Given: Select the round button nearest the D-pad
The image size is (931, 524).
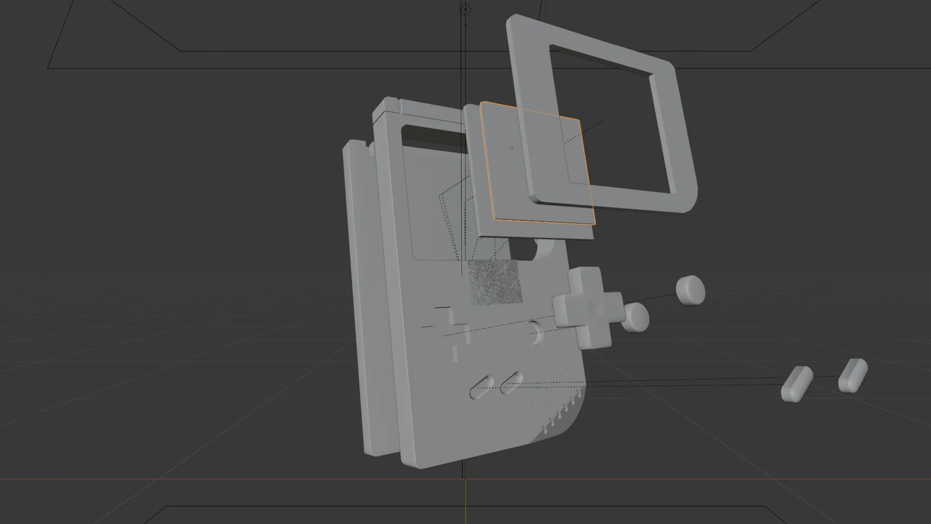Looking at the screenshot, I should tap(635, 317).
